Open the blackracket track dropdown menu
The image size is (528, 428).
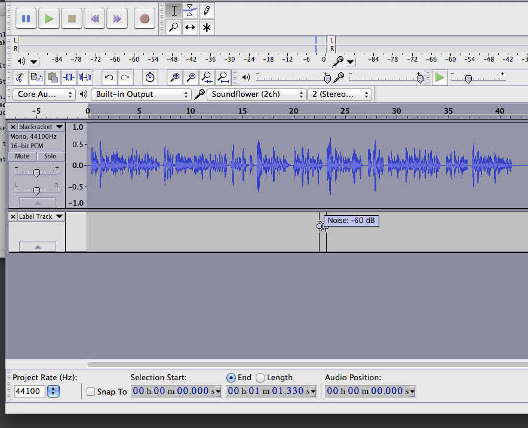[x=59, y=127]
